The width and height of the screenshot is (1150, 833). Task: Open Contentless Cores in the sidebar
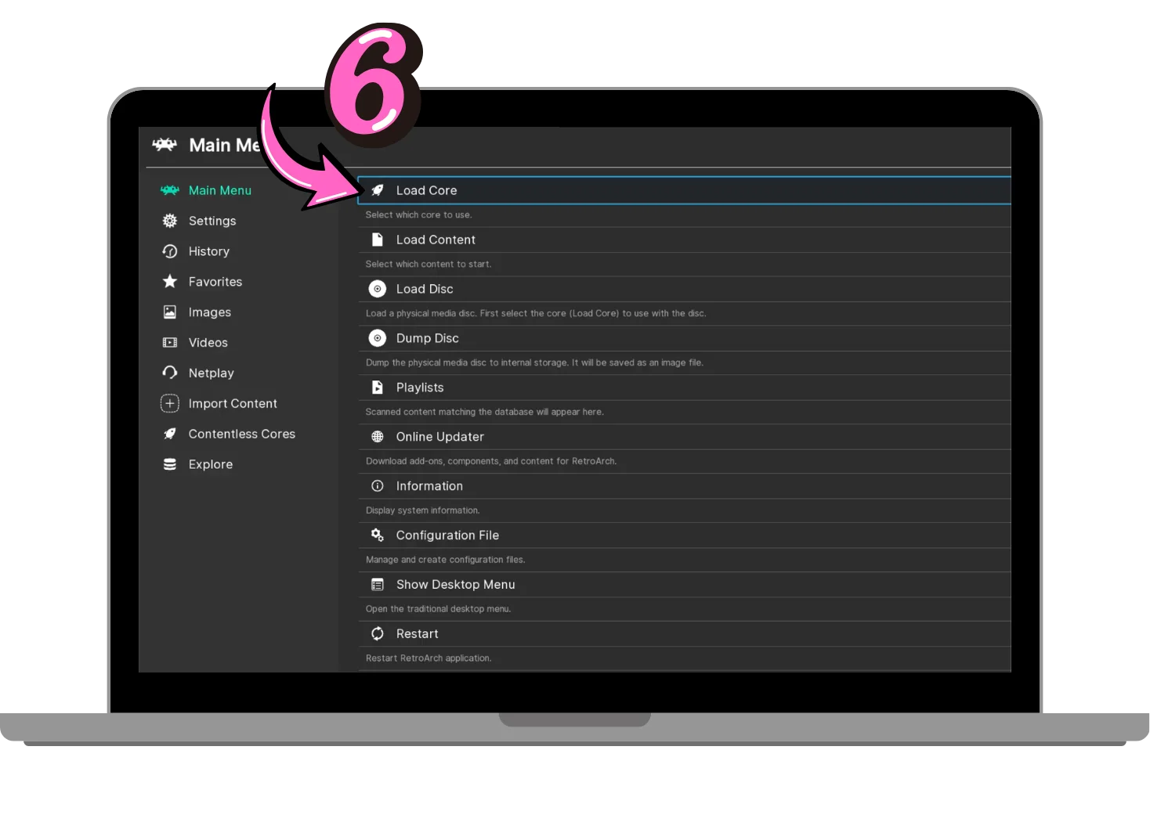click(x=242, y=434)
